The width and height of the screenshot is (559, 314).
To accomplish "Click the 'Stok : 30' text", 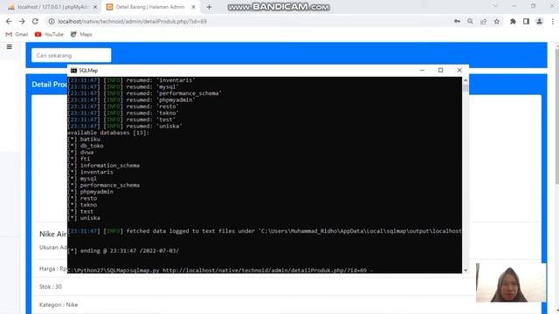I will tap(51, 287).
